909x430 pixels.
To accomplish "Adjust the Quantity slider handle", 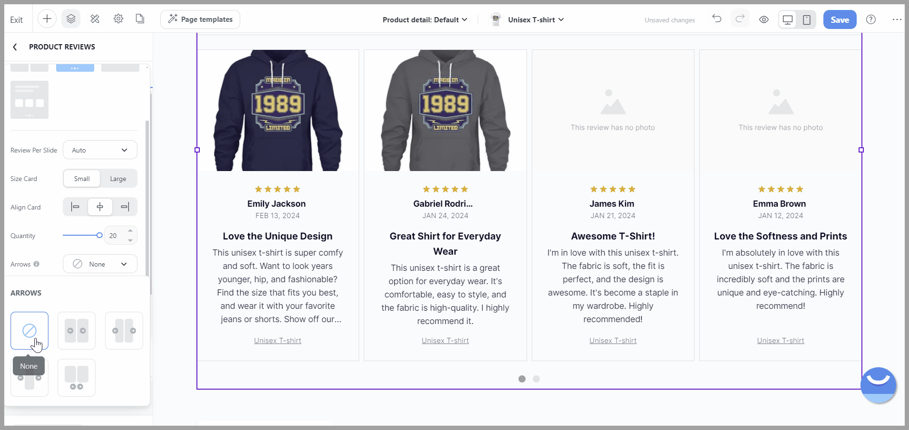I will coord(99,235).
